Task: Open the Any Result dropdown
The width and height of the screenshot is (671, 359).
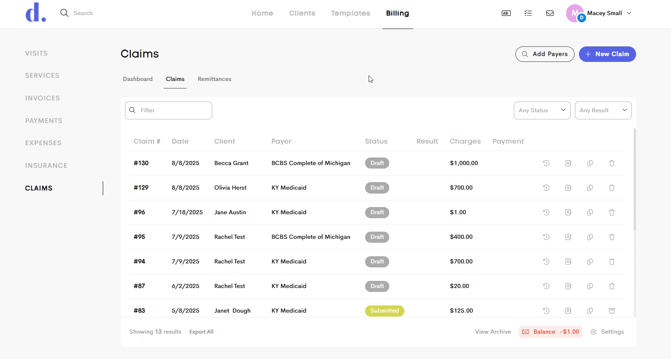Action: click(x=603, y=110)
